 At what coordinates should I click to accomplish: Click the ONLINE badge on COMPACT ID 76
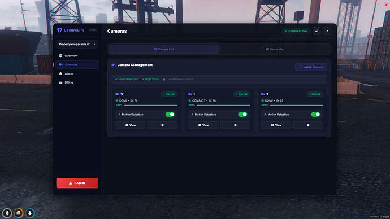pyautogui.click(x=242, y=94)
